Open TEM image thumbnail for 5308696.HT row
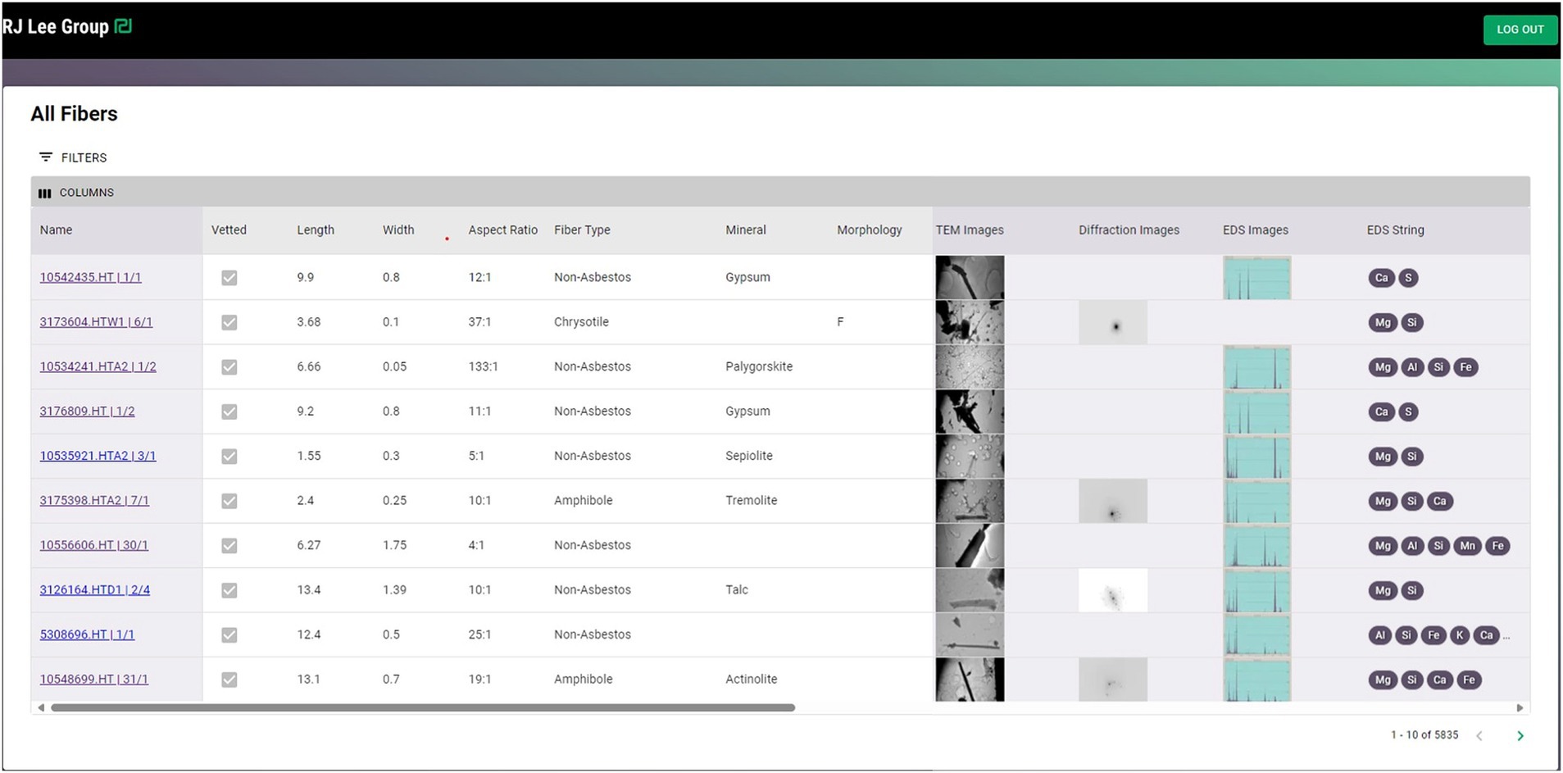The height and width of the screenshot is (773, 1563). (970, 635)
